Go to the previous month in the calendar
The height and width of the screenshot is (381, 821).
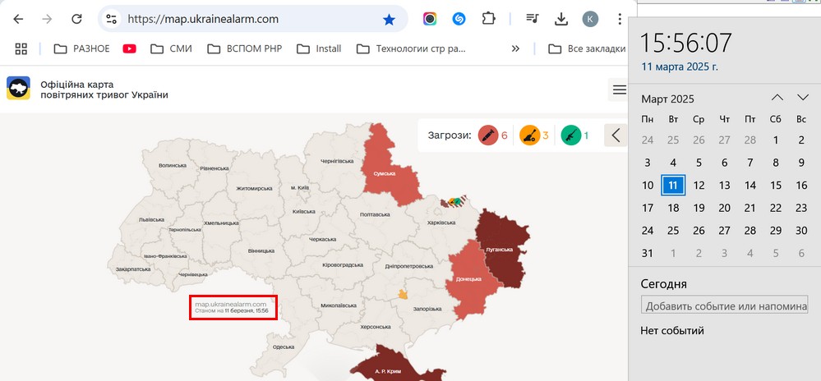pos(777,99)
